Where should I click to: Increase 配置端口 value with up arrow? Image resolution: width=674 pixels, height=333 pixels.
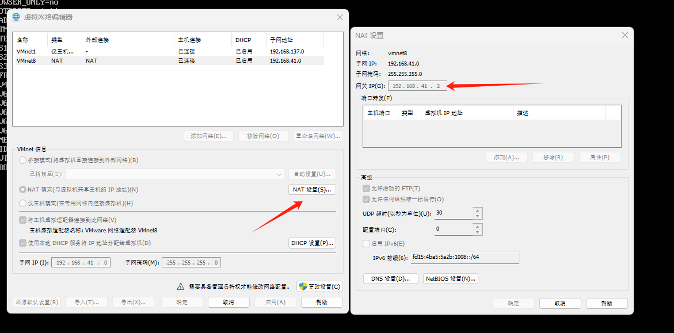(x=478, y=227)
